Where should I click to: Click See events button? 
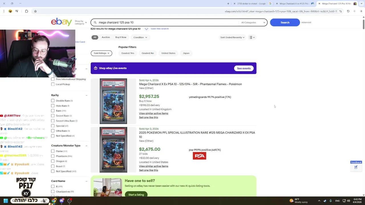click(244, 68)
